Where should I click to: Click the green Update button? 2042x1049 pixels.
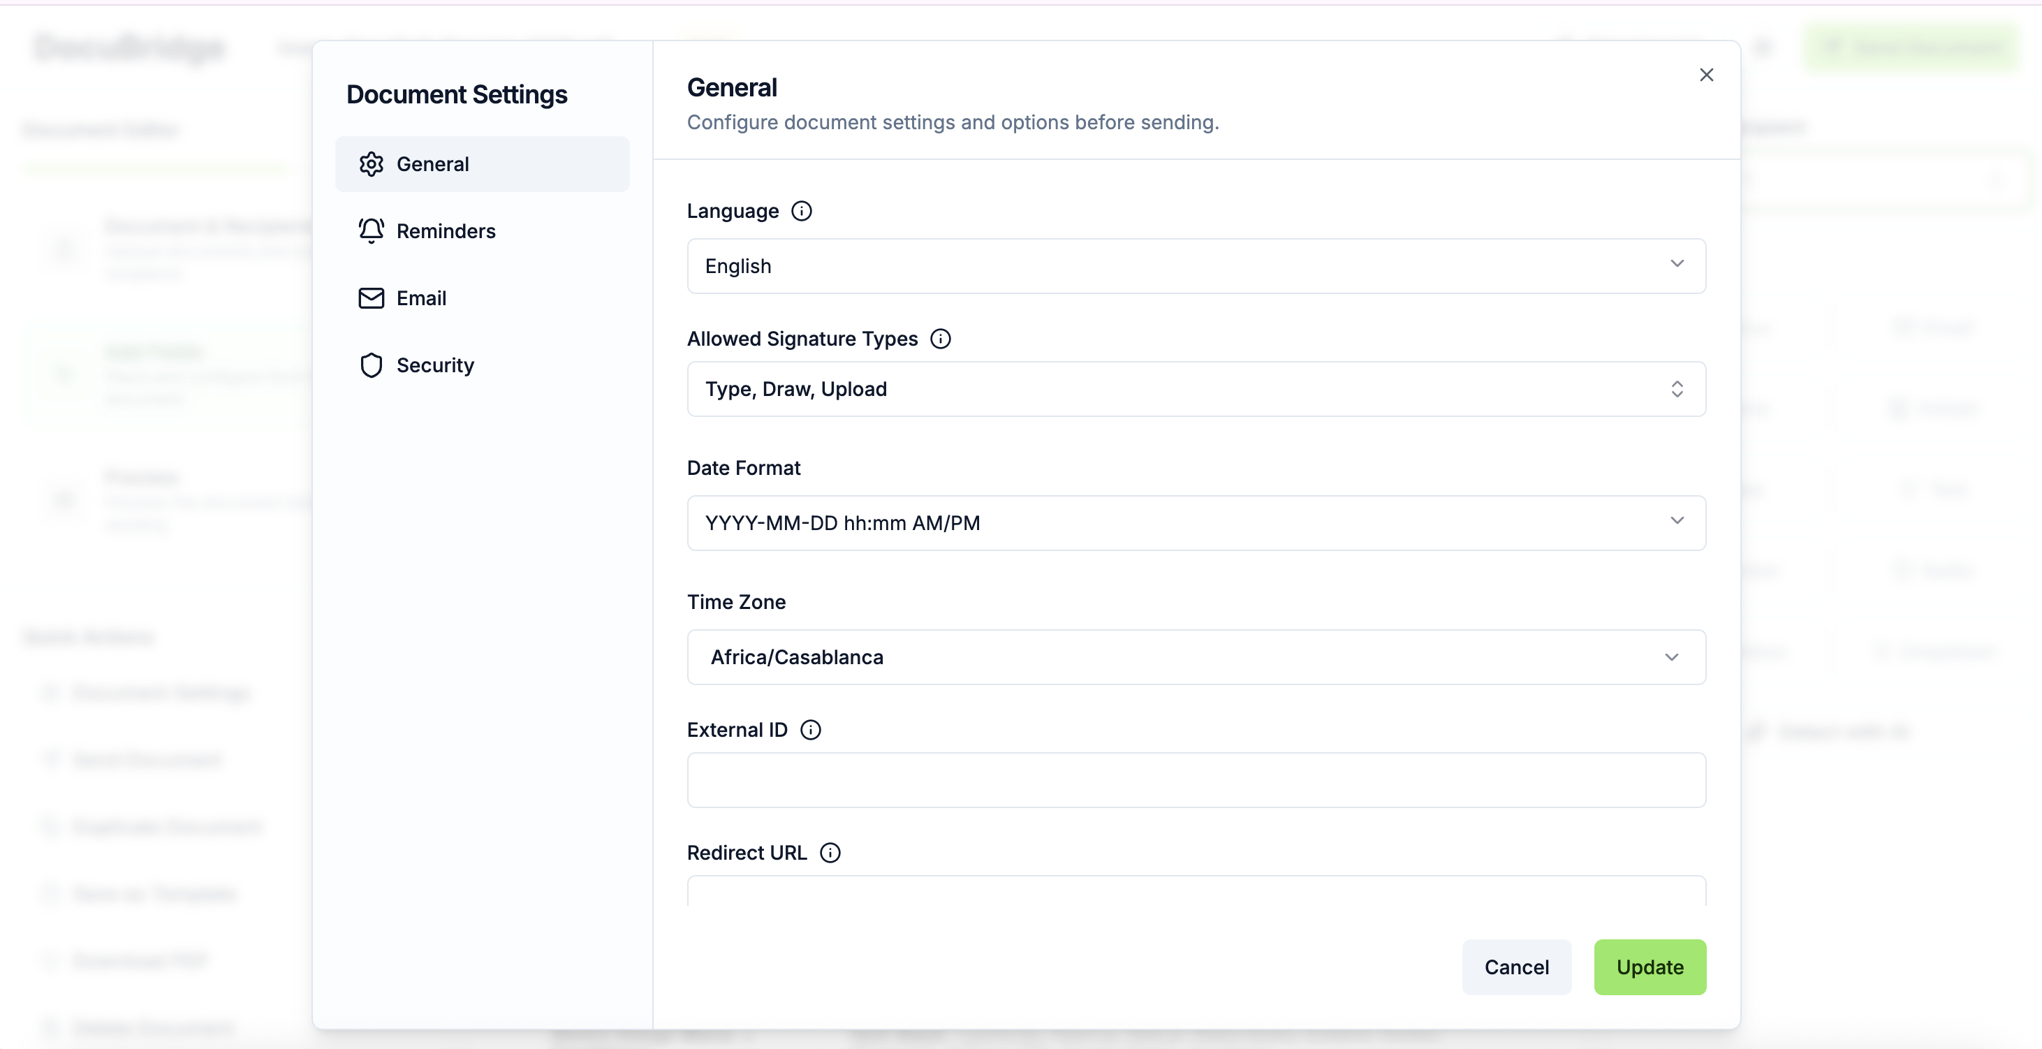pyautogui.click(x=1650, y=967)
